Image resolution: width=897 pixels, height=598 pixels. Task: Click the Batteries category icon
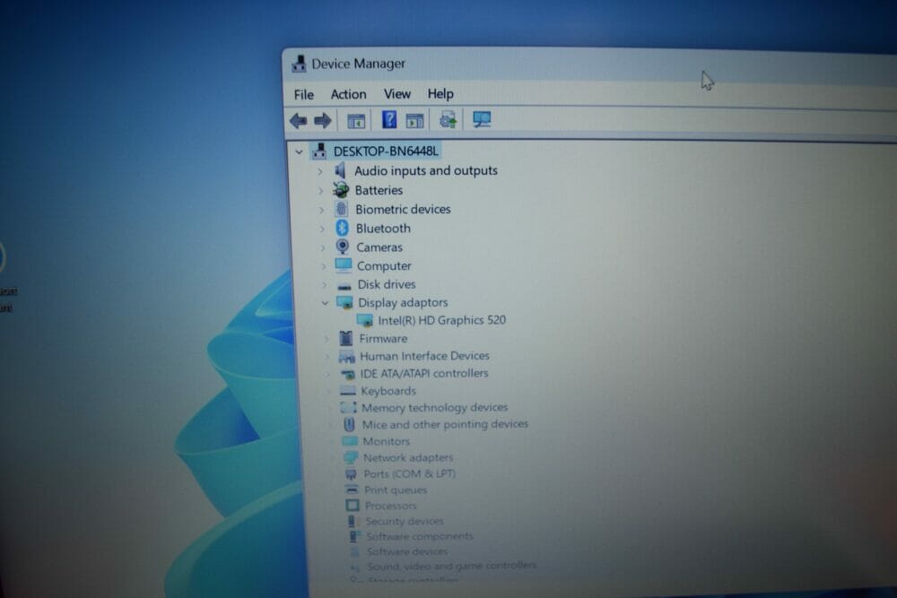point(341,190)
